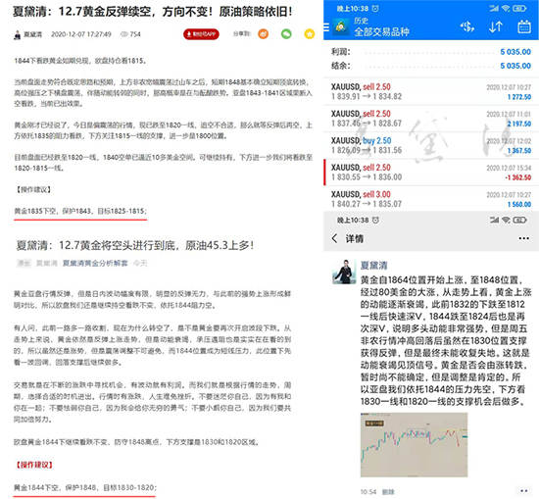Tap the 详情 page title

tap(355, 238)
